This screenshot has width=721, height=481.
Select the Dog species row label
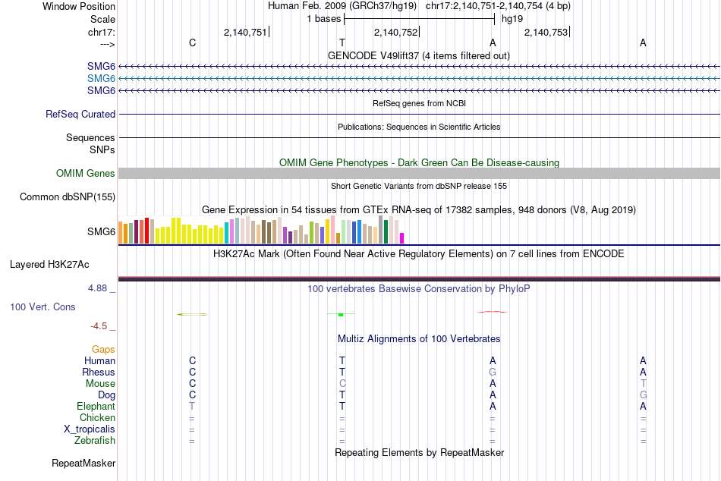click(x=107, y=395)
